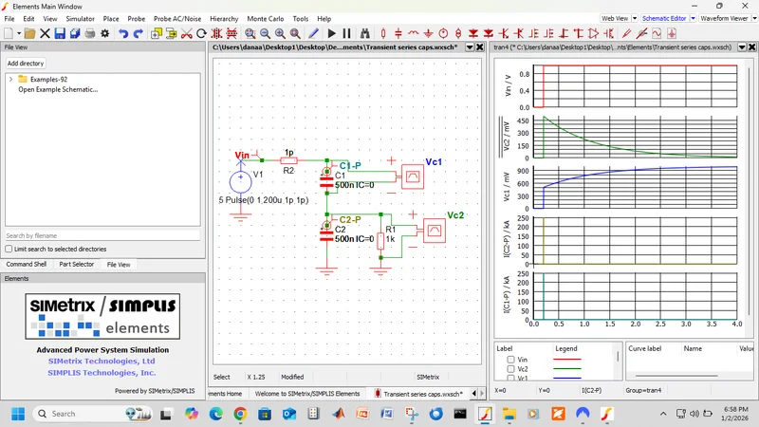Select the Undo arrow in the toolbar
Image resolution: width=759 pixels, height=427 pixels.
tap(123, 33)
